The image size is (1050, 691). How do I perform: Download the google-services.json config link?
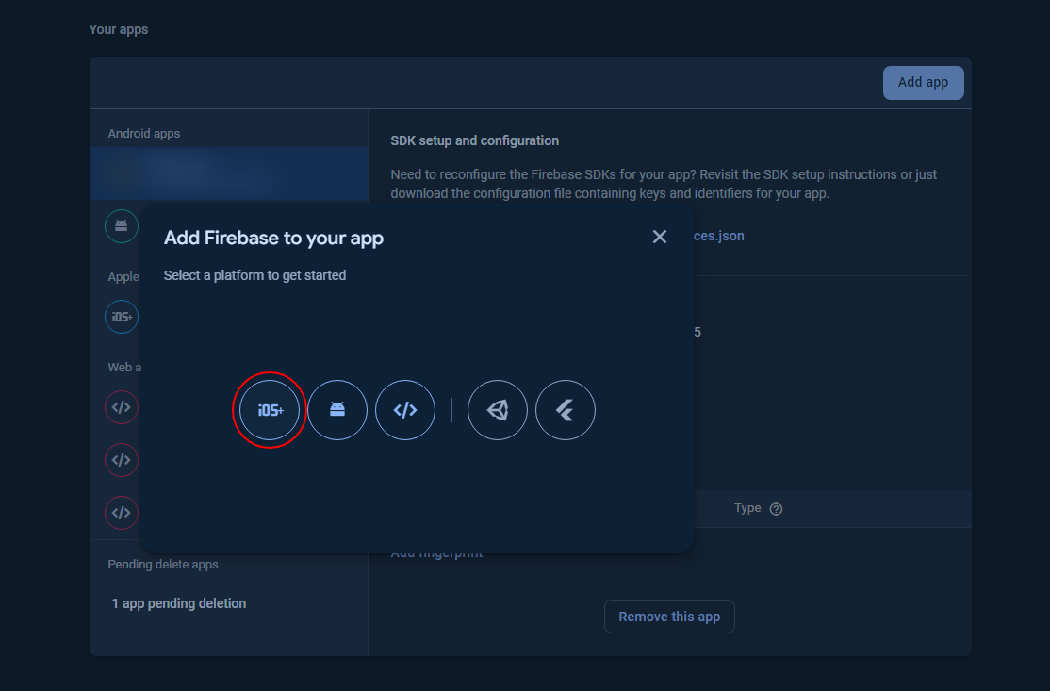click(x=718, y=236)
